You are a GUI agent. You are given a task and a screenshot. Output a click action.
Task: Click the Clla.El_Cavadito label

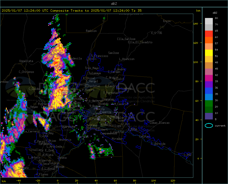point(140,42)
